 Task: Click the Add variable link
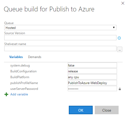coord(19,94)
